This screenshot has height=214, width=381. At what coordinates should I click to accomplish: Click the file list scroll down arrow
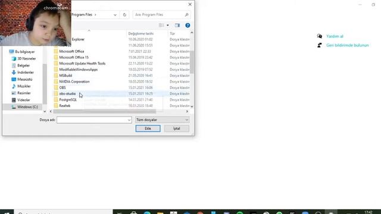[x=192, y=106]
